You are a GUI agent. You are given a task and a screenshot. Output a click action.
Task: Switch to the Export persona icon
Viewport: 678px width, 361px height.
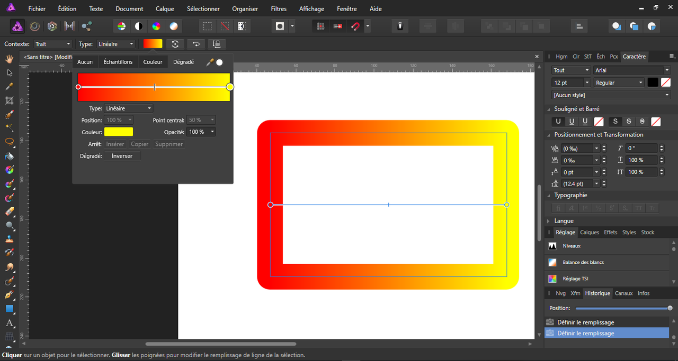coord(87,26)
